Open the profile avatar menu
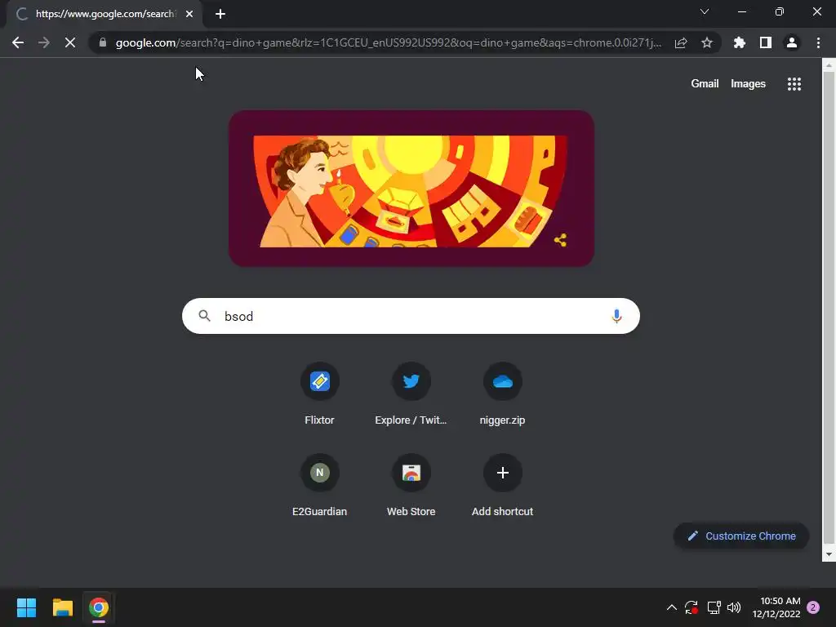The width and height of the screenshot is (836, 627). [x=792, y=42]
